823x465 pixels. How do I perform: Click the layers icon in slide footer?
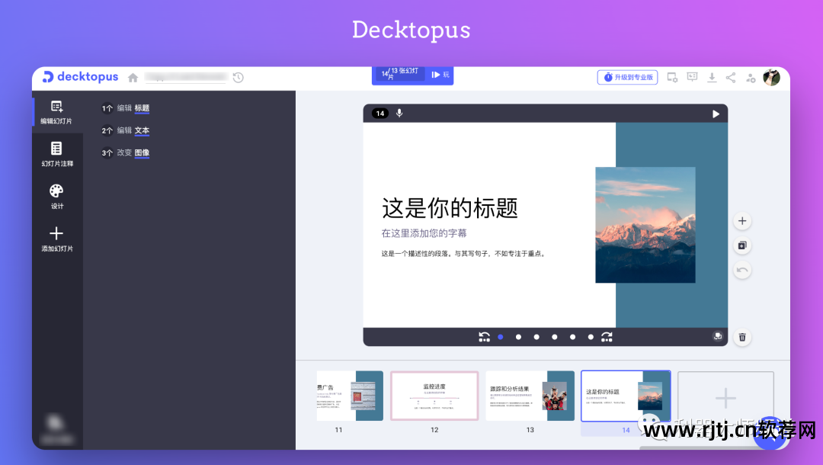point(718,337)
